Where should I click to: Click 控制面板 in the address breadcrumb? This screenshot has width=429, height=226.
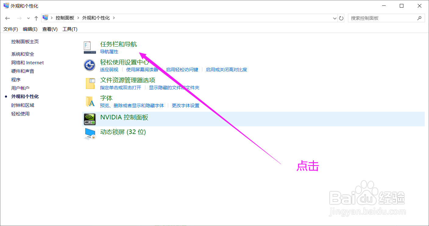[x=65, y=18]
